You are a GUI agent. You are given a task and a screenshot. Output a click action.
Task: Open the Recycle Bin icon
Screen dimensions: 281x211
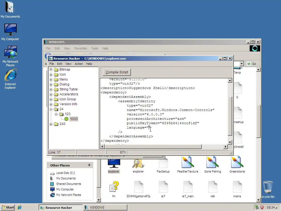click(x=268, y=190)
